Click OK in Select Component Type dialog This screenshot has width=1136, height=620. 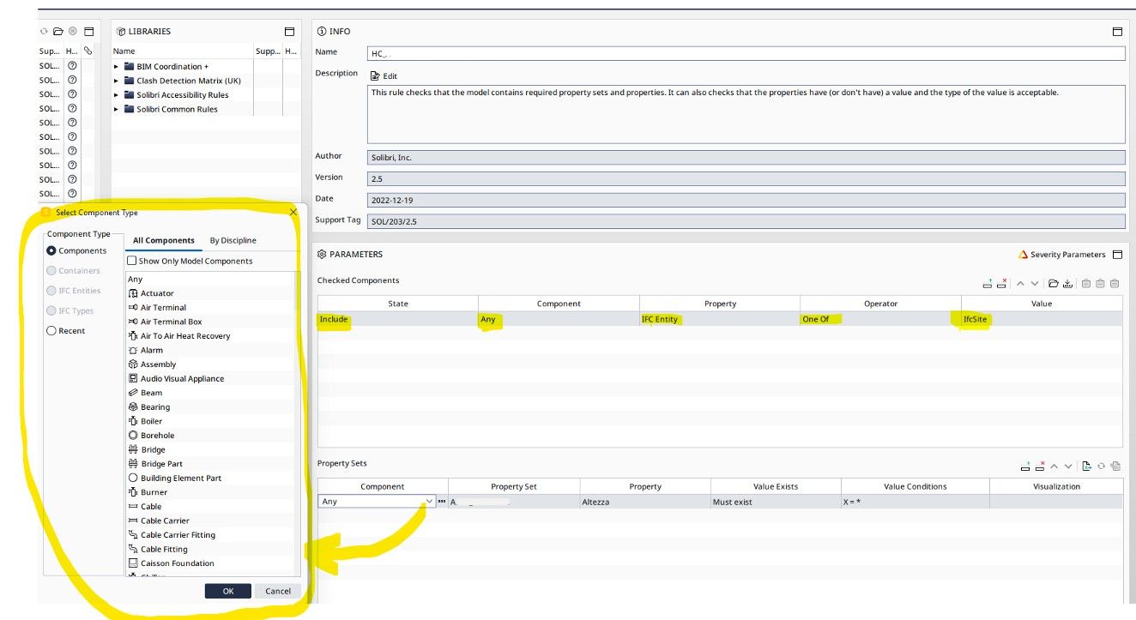[x=228, y=591]
